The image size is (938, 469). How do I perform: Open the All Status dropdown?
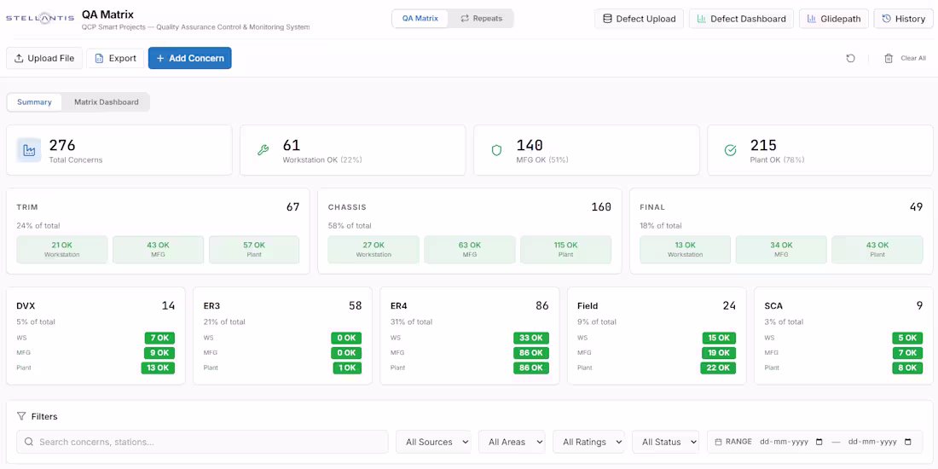[666, 442]
